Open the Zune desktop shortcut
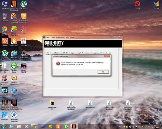Screen dimensions: 162x129 (x=24, y=30)
